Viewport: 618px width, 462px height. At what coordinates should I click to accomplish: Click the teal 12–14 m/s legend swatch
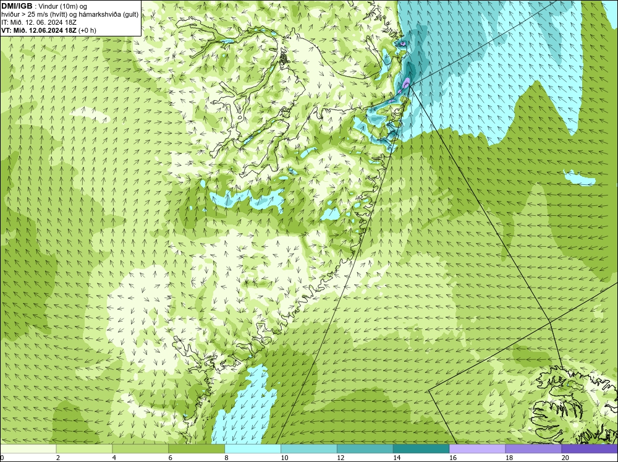[x=365, y=449]
